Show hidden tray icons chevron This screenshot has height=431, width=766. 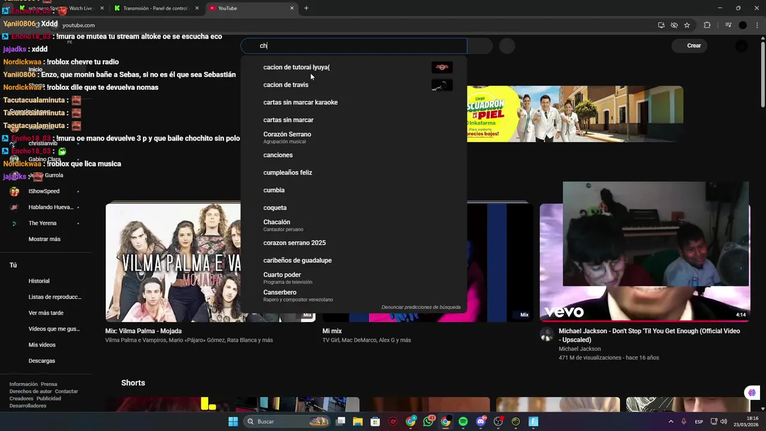pos(670,421)
